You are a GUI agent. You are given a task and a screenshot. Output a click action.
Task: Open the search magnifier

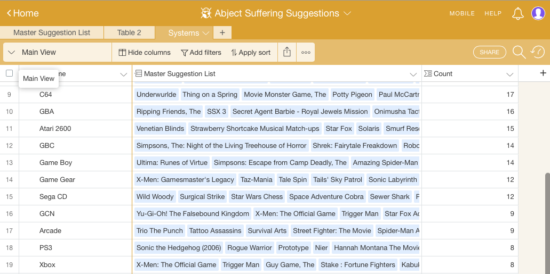coord(519,52)
